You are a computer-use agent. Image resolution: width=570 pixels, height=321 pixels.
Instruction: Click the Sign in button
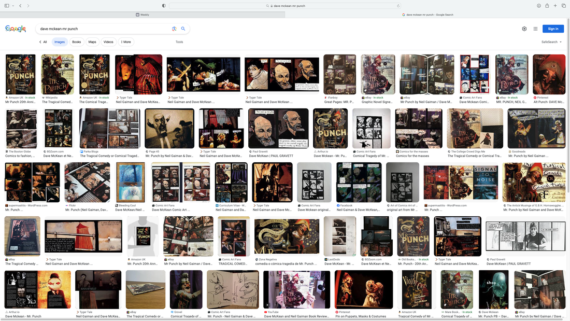(x=553, y=29)
